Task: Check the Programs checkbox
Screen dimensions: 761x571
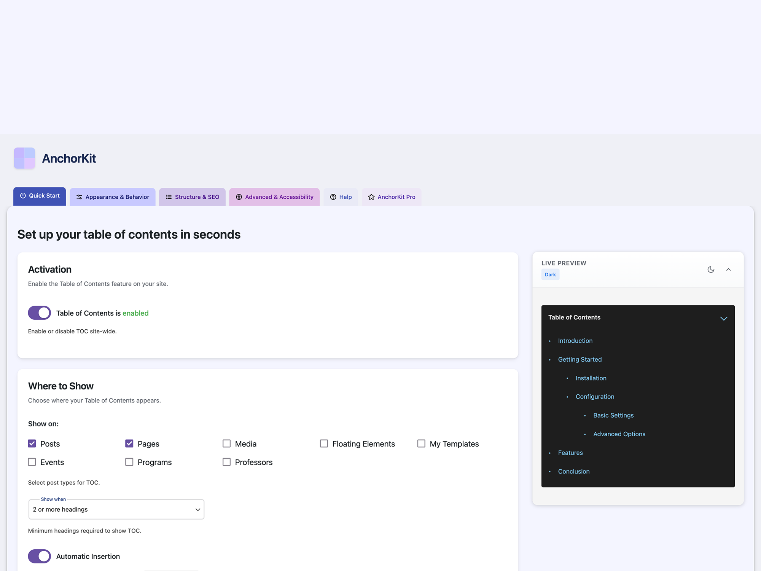Action: pos(129,462)
